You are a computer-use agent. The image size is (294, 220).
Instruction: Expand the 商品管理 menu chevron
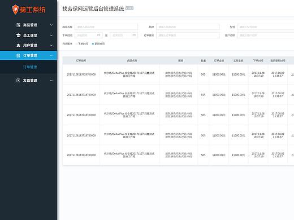pyautogui.click(x=51, y=25)
